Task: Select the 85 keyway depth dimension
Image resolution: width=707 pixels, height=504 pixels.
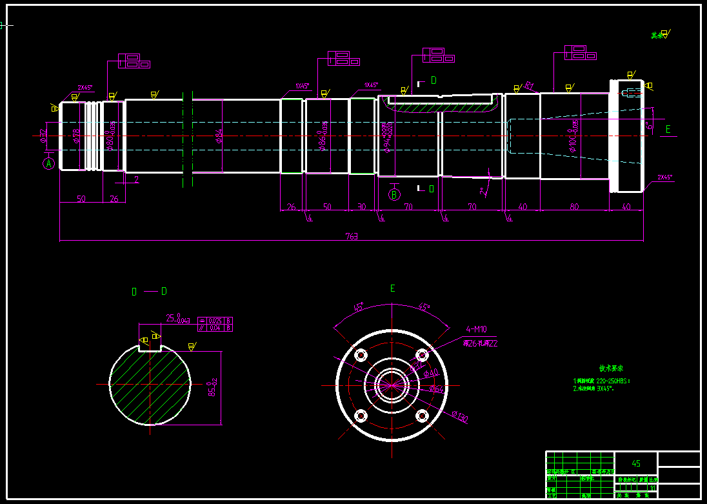Action: [213, 388]
